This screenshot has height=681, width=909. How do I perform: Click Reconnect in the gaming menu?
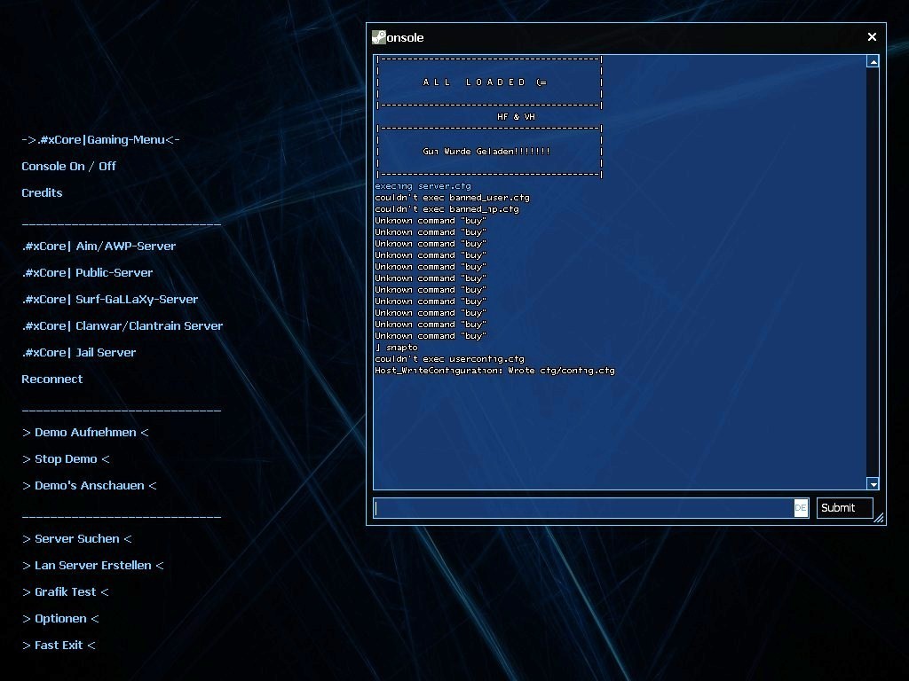(x=51, y=379)
